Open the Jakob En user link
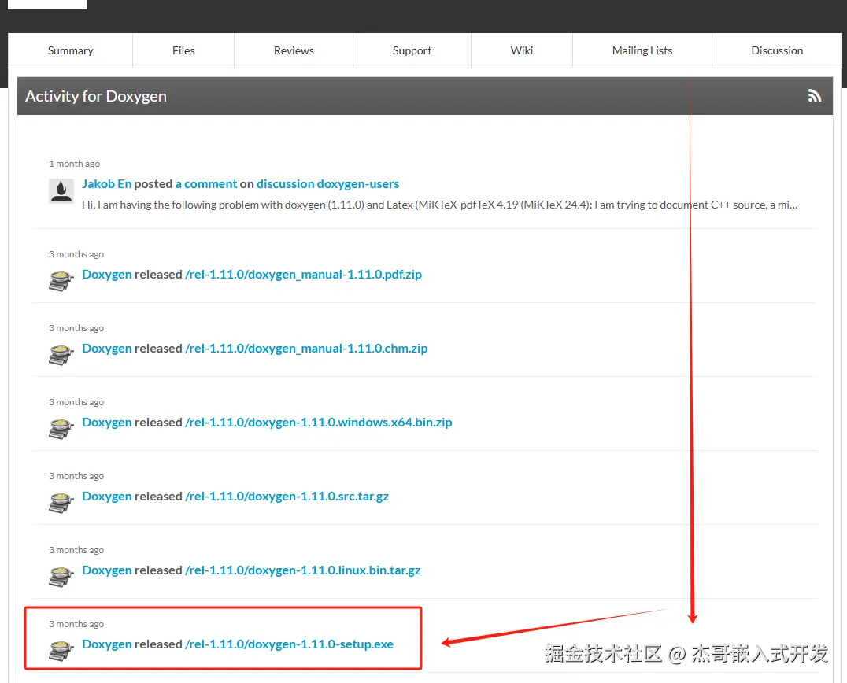The height and width of the screenshot is (683, 847). (106, 184)
